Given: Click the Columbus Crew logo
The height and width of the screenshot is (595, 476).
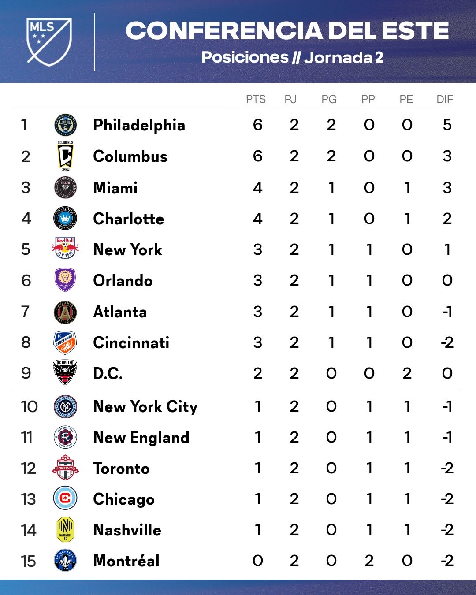Looking at the screenshot, I should 65,156.
